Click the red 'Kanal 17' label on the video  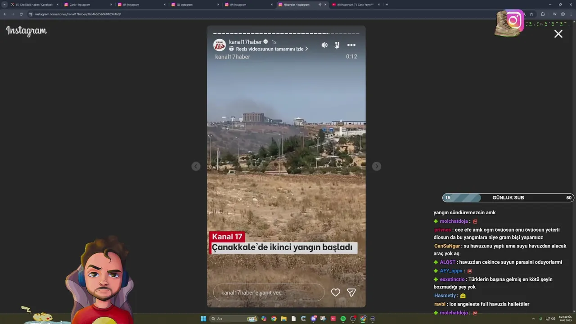coord(227,237)
